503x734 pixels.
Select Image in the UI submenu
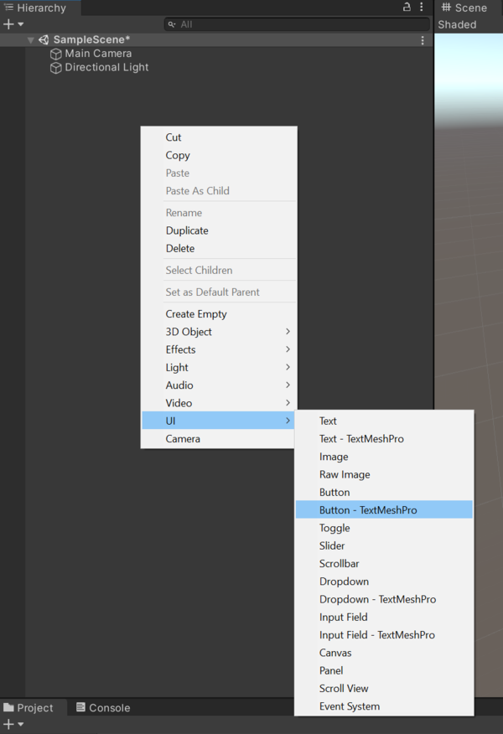click(x=384, y=457)
